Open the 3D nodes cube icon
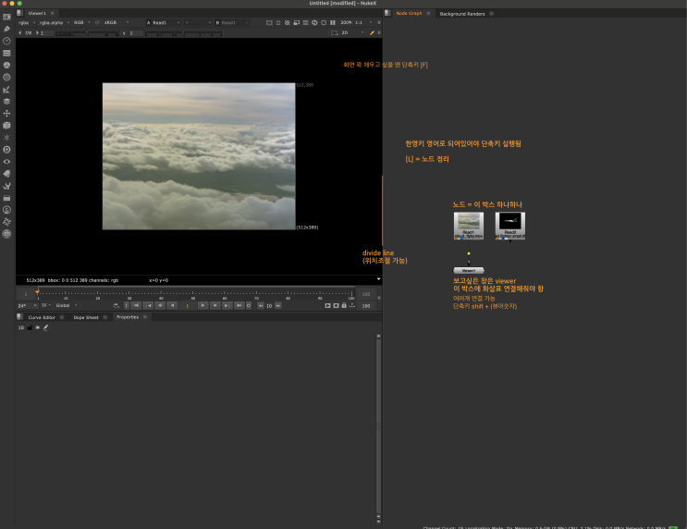This screenshot has width=687, height=529. click(6, 125)
